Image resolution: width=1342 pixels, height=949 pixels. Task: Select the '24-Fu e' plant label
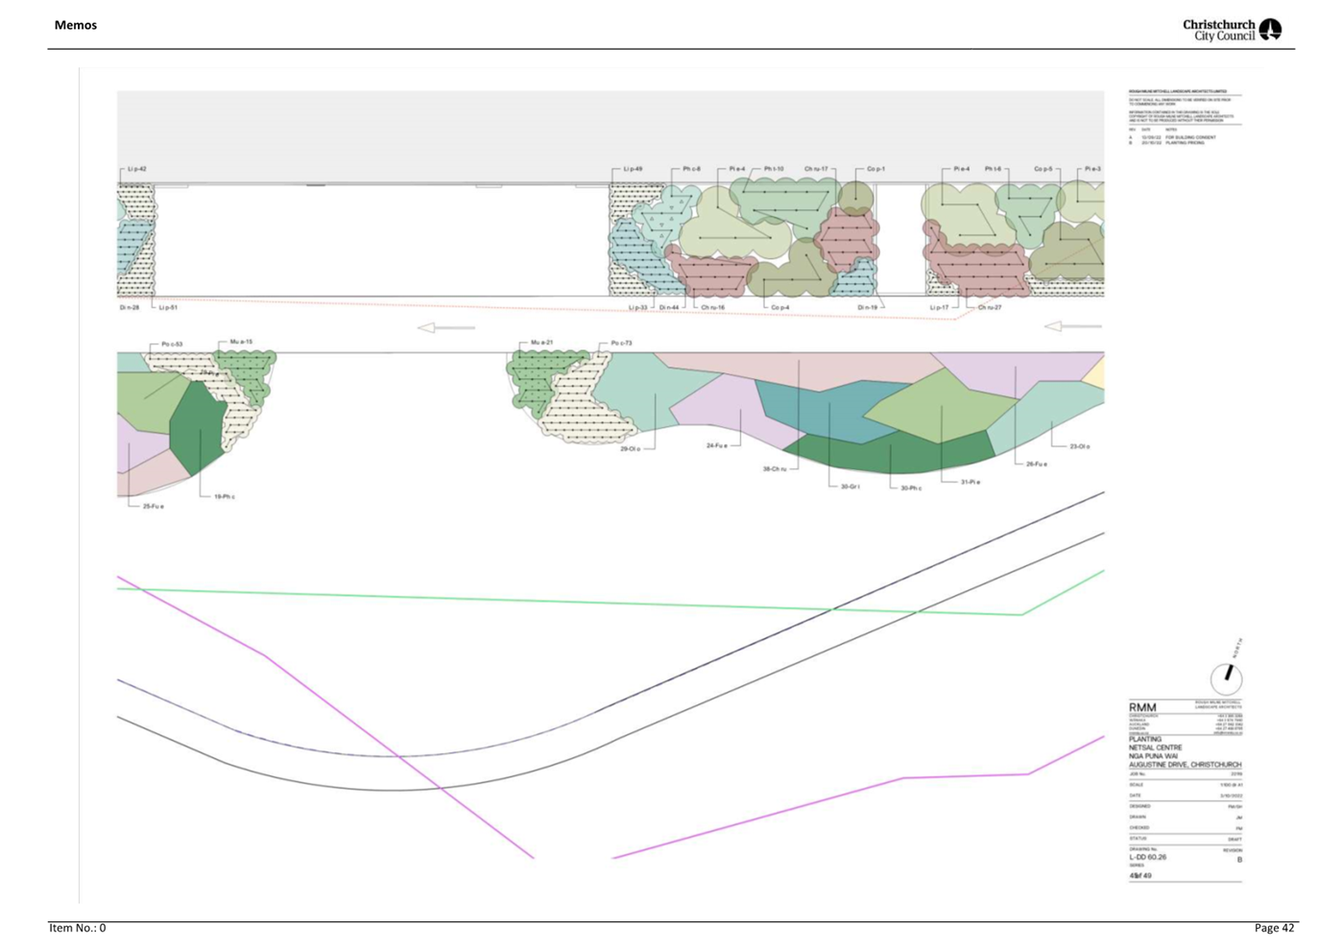click(716, 445)
